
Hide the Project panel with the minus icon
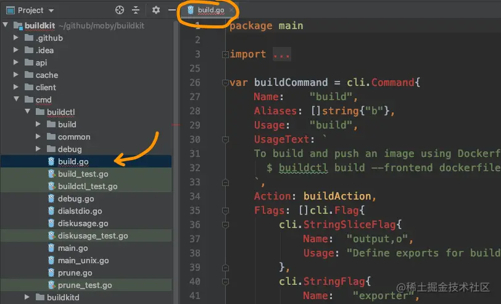pos(172,11)
